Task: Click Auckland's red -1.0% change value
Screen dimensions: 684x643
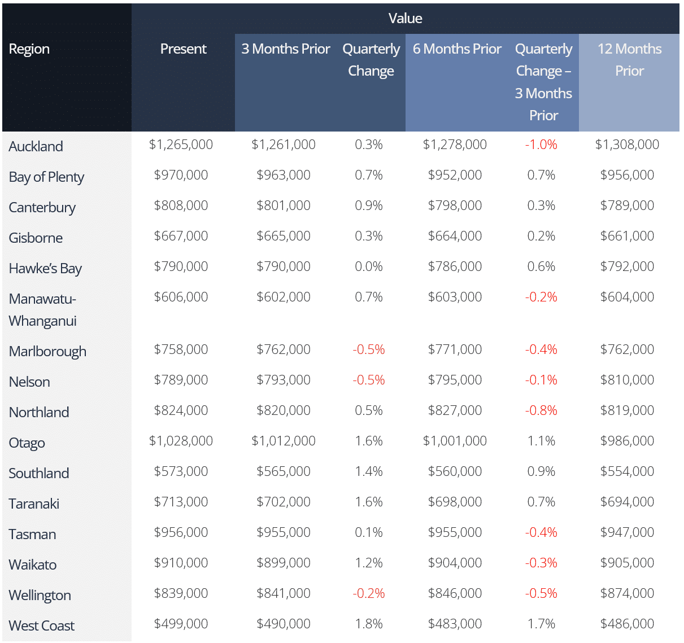Action: click(x=541, y=145)
